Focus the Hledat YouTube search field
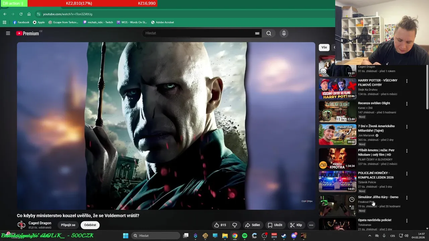 click(x=199, y=33)
